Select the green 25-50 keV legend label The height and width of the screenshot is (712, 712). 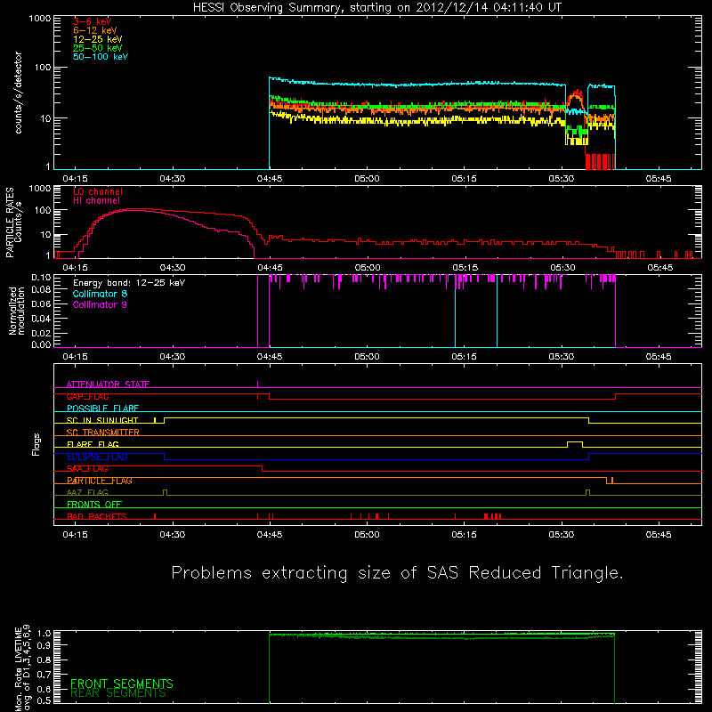point(98,48)
